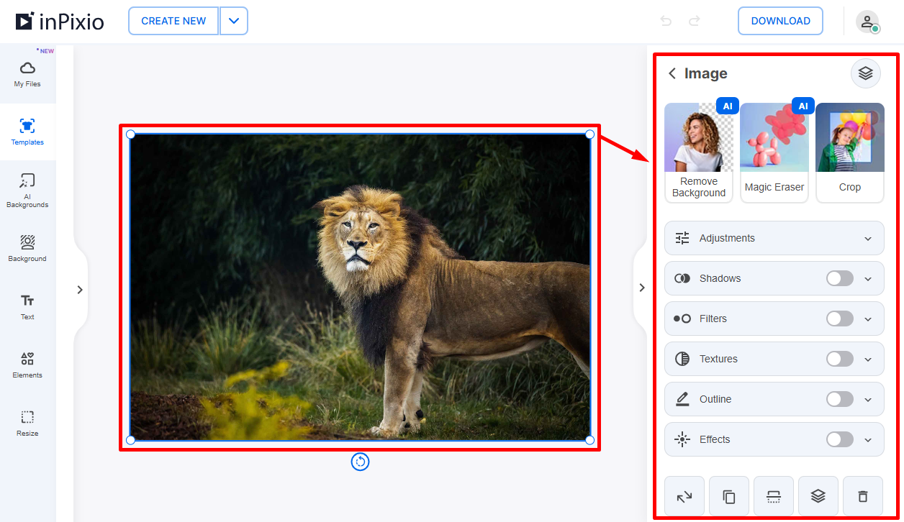Click the align button in bottom toolbar
The height and width of the screenshot is (522, 904).
(774, 496)
